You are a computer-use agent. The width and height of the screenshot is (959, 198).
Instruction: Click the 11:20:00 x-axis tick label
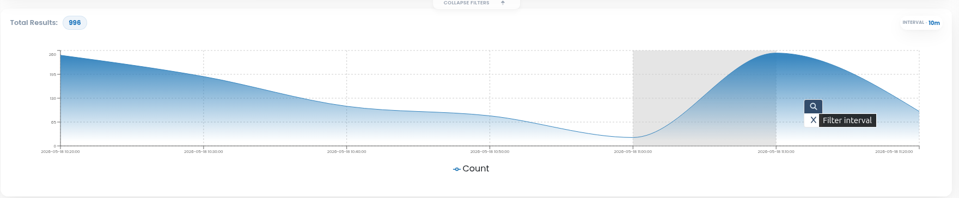point(894,152)
